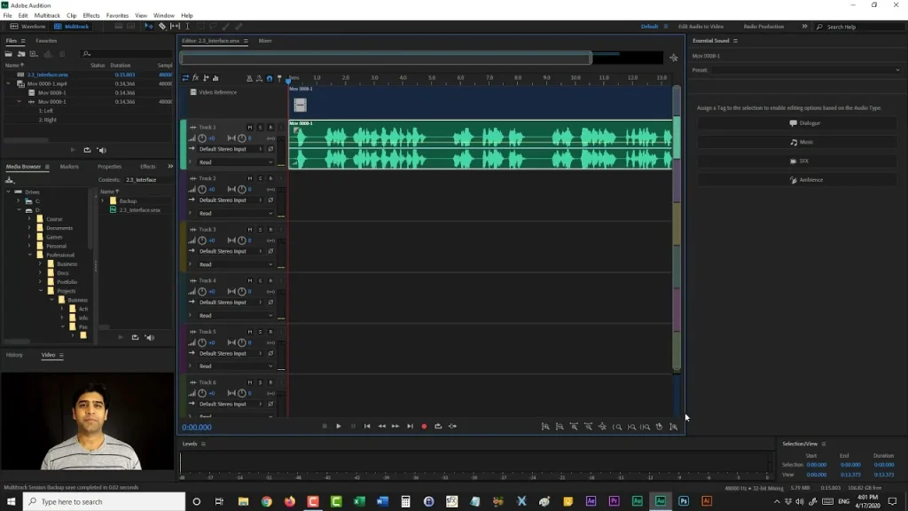Viewport: 908px width, 511px height.
Task: Click the Stop button in transport
Action: [325, 427]
